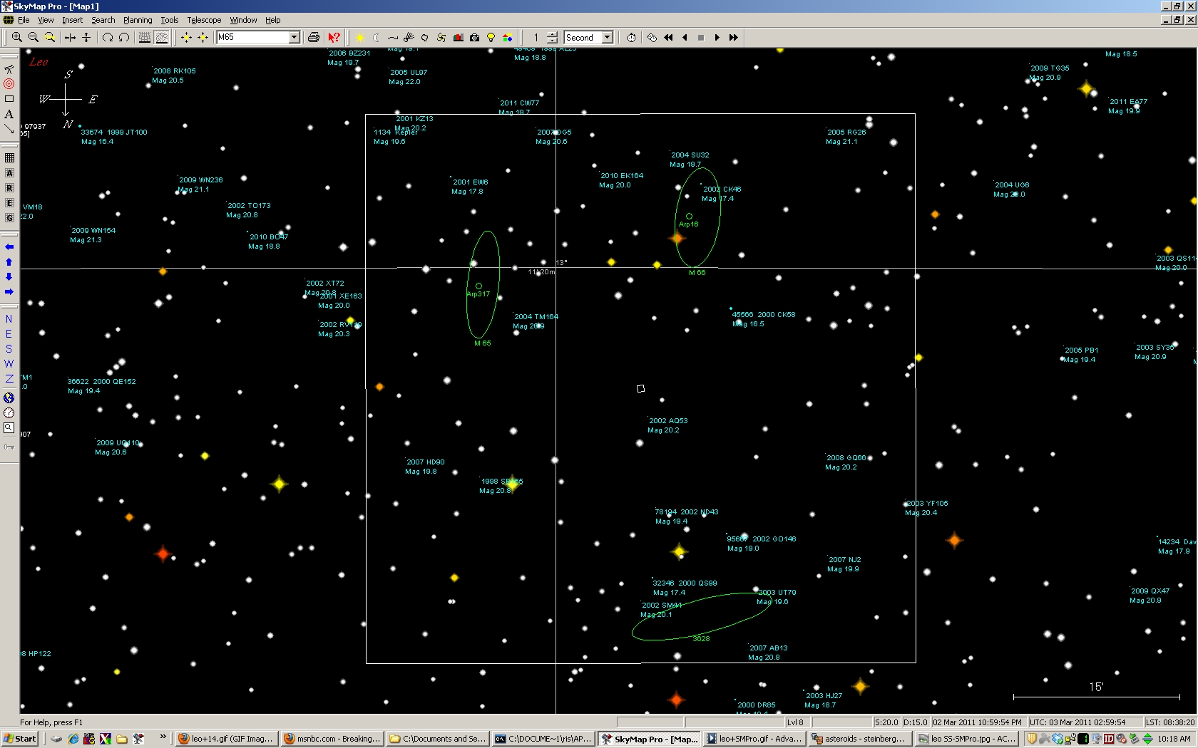Click the fast rewind playback button
The width and height of the screenshot is (1198, 748).
click(x=668, y=37)
